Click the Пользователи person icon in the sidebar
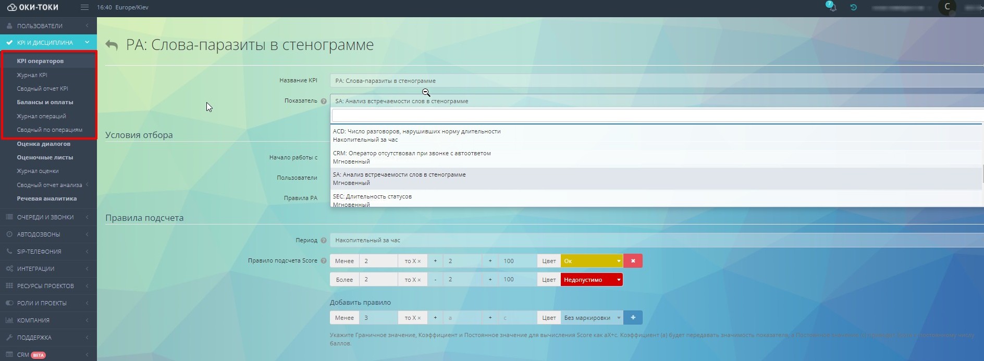984x361 pixels. coord(9,26)
